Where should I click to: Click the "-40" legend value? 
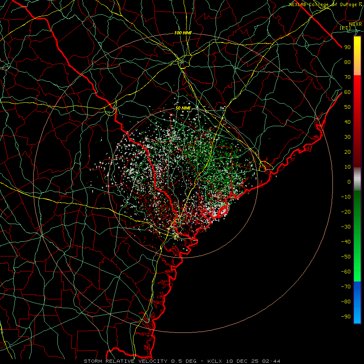[346, 242]
